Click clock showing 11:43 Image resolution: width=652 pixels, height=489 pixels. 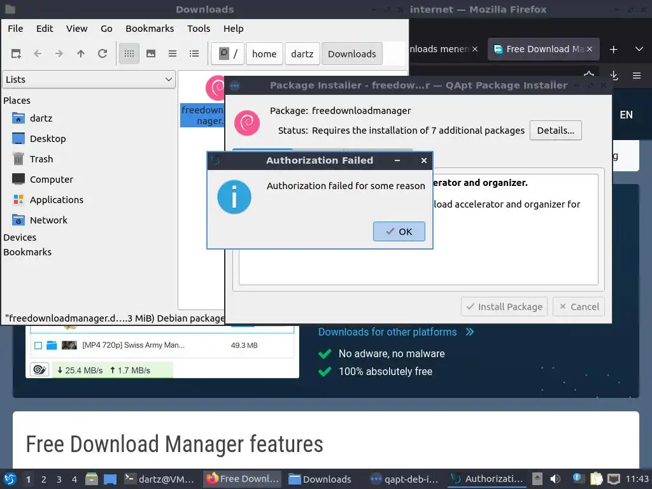[637, 479]
